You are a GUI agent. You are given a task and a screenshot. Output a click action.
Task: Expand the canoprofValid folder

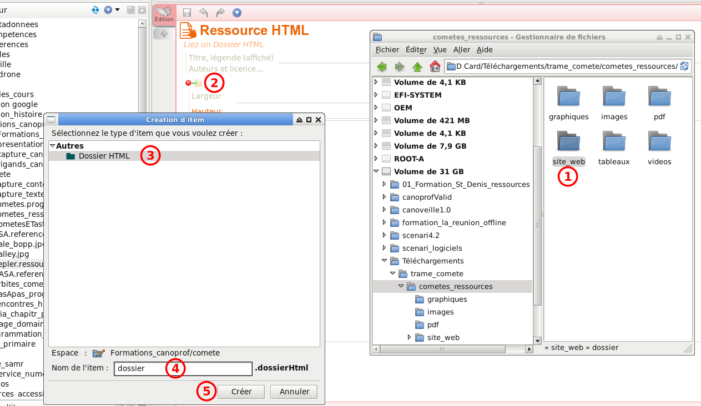coord(384,197)
